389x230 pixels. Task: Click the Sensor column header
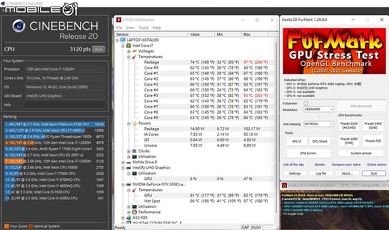coord(151,34)
